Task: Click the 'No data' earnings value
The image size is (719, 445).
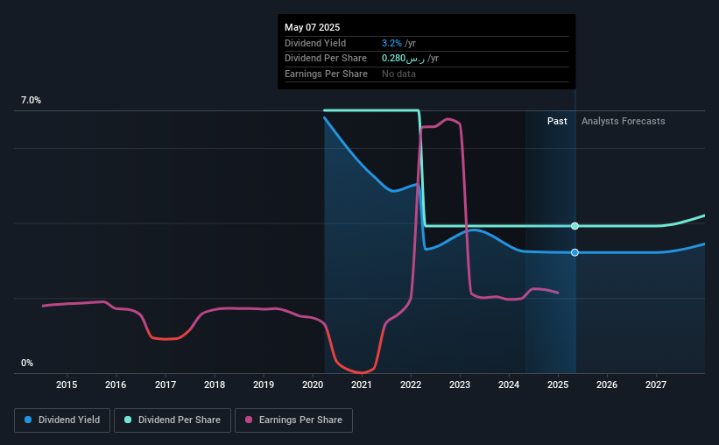Action: point(398,74)
